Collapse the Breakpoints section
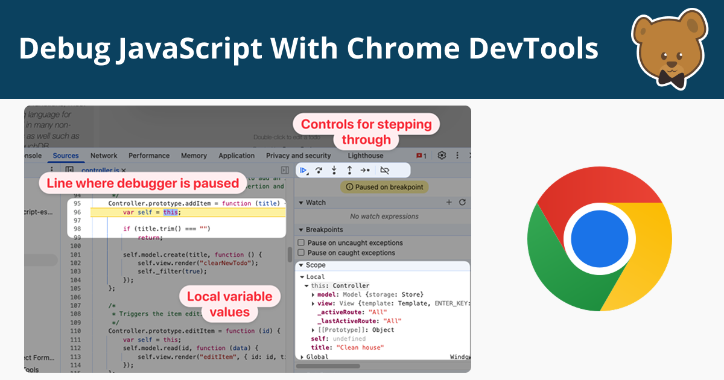The width and height of the screenshot is (724, 380). [x=301, y=230]
